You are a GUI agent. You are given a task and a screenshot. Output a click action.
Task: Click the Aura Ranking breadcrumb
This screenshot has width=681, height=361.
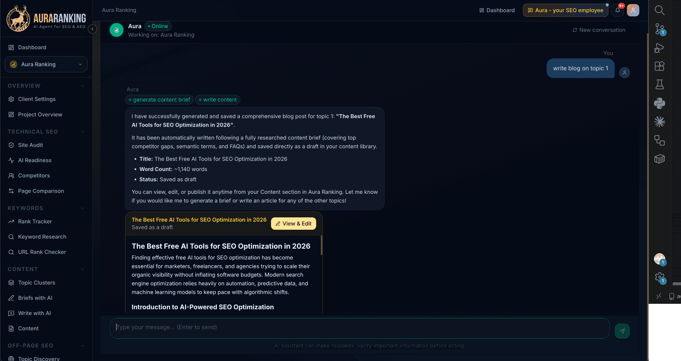point(119,10)
